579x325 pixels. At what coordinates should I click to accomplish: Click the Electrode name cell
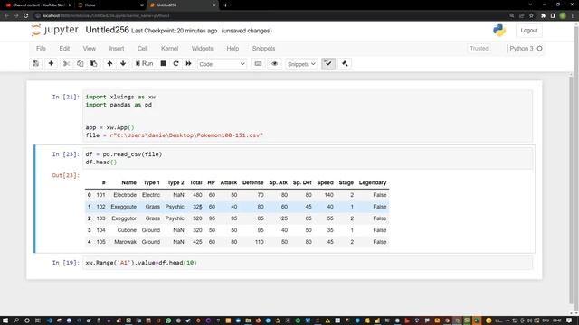pos(125,195)
